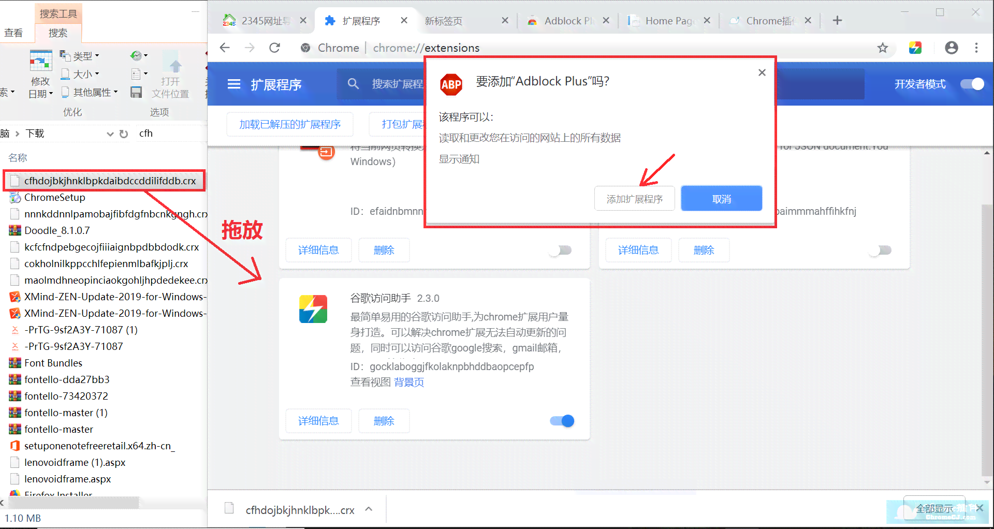This screenshot has width=994, height=529.
Task: Click 添加扩展程序 to add Adblock Plus
Action: point(634,199)
